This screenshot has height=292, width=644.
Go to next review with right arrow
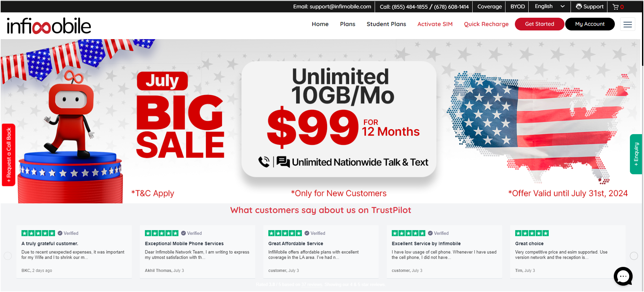(x=634, y=256)
